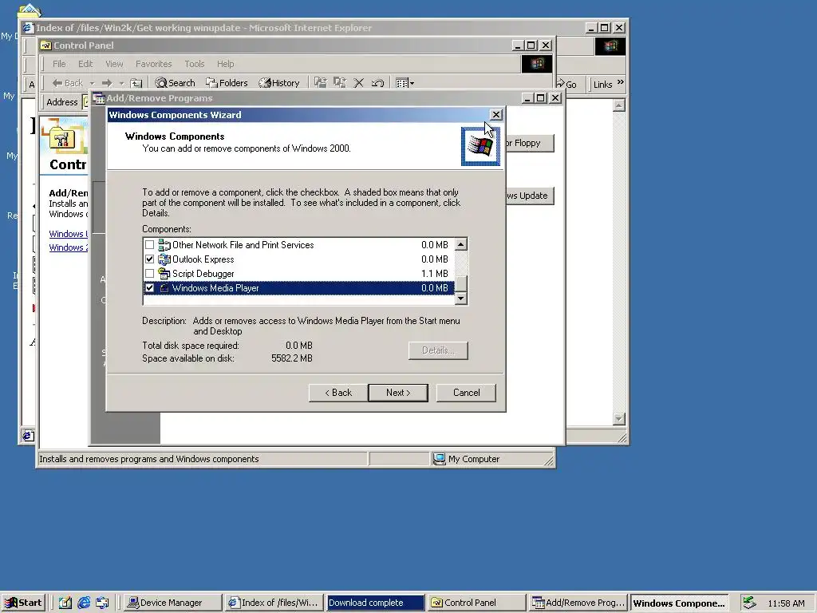
Task: Switch to Index of /files taskbar button
Action: tap(274, 603)
